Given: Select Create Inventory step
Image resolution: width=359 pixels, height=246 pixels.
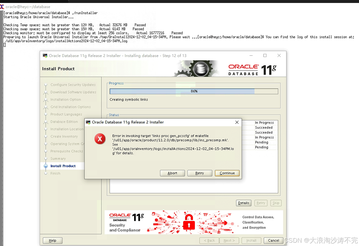Looking at the screenshot, I should tap(64, 136).
